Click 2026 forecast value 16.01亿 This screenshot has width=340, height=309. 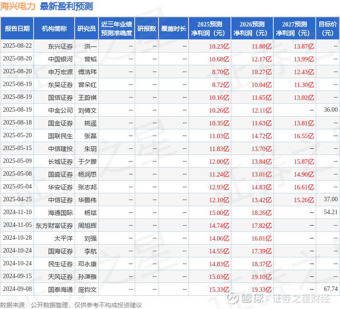261,238
